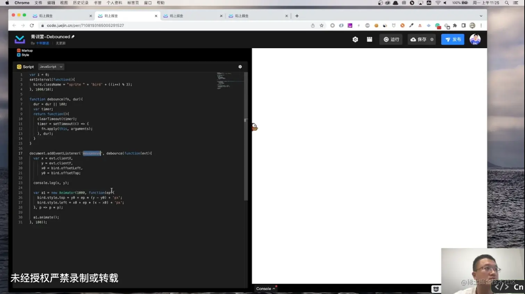The width and height of the screenshot is (525, 294).
Task: Click the Juejin code logo
Action: [20, 40]
